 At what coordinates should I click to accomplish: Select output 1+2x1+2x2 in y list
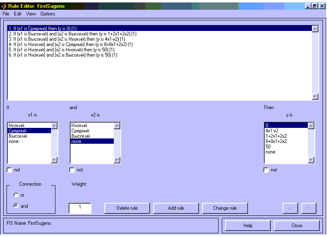[x=286, y=136]
